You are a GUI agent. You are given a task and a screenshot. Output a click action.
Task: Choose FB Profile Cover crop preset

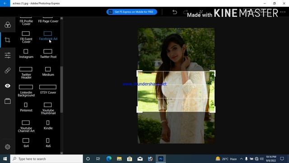[26, 21]
